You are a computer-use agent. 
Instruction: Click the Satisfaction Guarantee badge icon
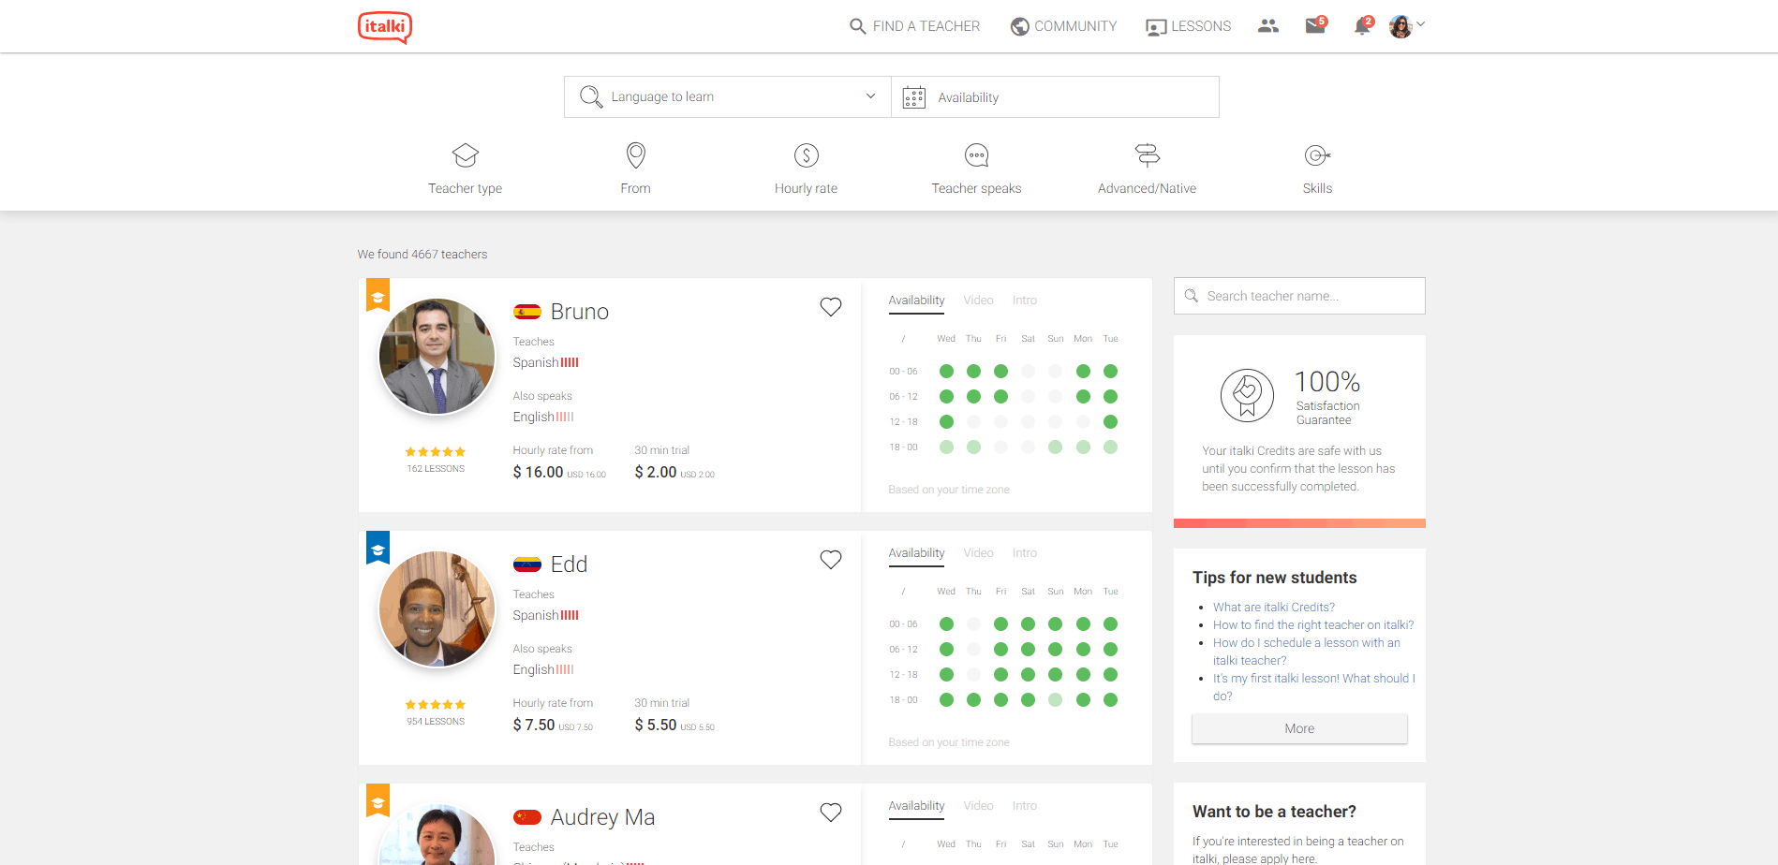(x=1247, y=395)
